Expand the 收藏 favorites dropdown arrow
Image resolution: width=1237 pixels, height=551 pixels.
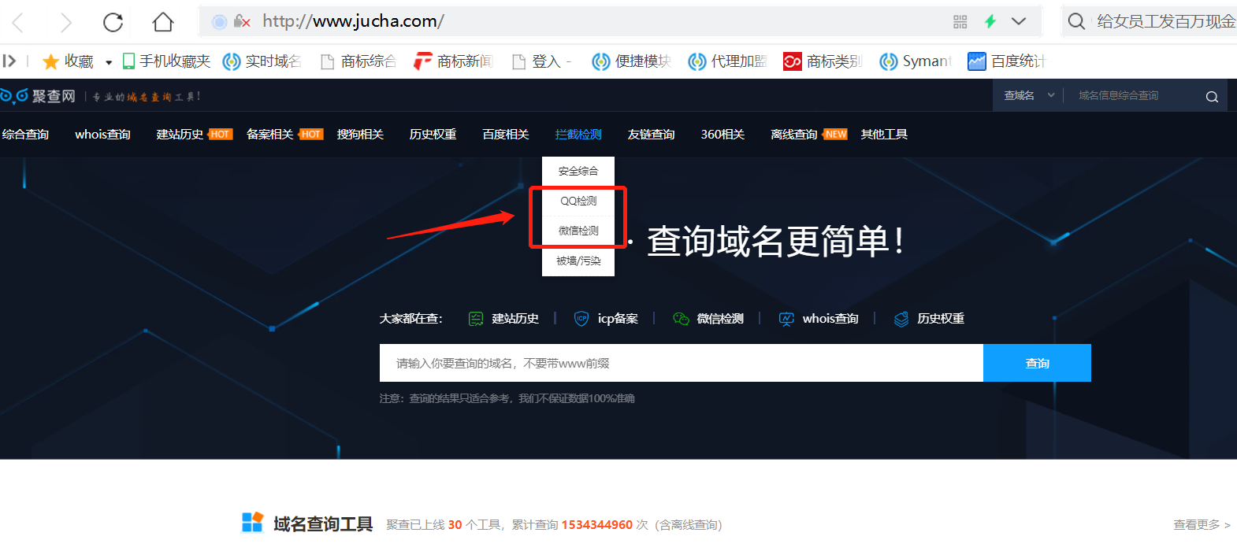coord(109,62)
